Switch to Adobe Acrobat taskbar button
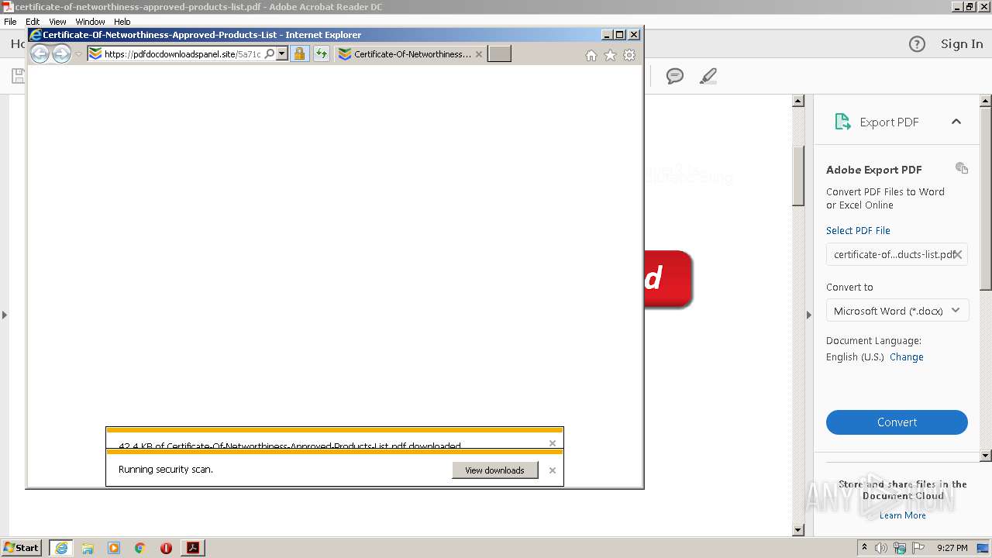The width and height of the screenshot is (992, 558). pyautogui.click(x=192, y=548)
